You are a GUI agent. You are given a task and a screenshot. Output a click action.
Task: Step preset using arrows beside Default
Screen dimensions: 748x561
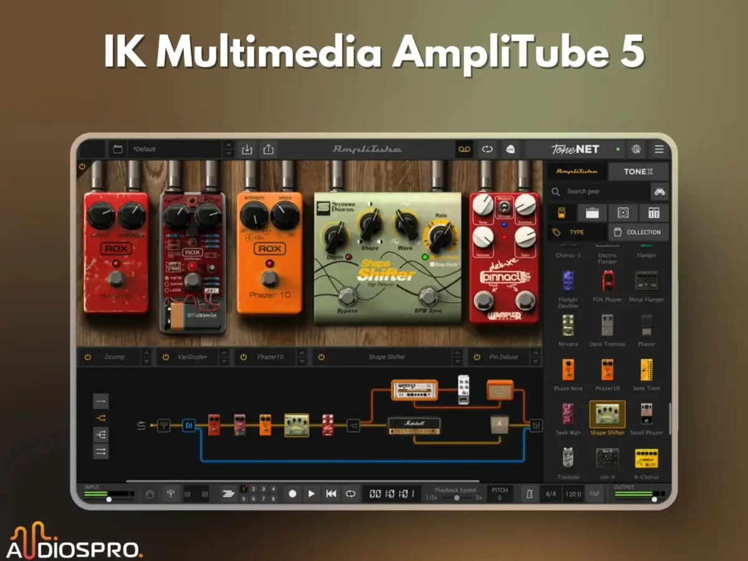(228, 150)
